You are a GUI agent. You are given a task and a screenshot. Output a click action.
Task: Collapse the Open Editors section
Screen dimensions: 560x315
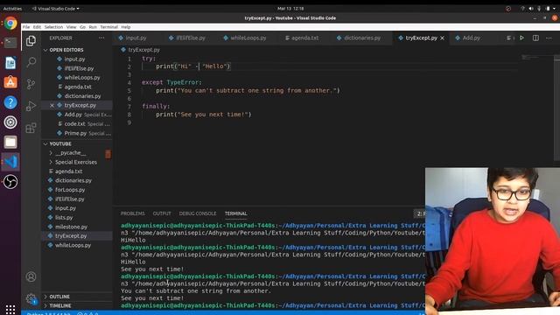[x=66, y=50]
